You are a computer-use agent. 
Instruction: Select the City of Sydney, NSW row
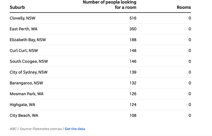(100, 72)
